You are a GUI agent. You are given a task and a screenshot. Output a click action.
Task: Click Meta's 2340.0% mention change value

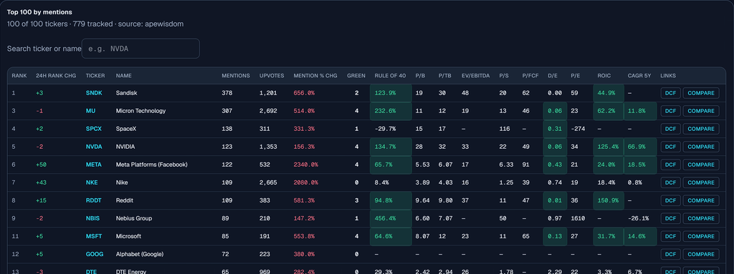click(x=305, y=165)
